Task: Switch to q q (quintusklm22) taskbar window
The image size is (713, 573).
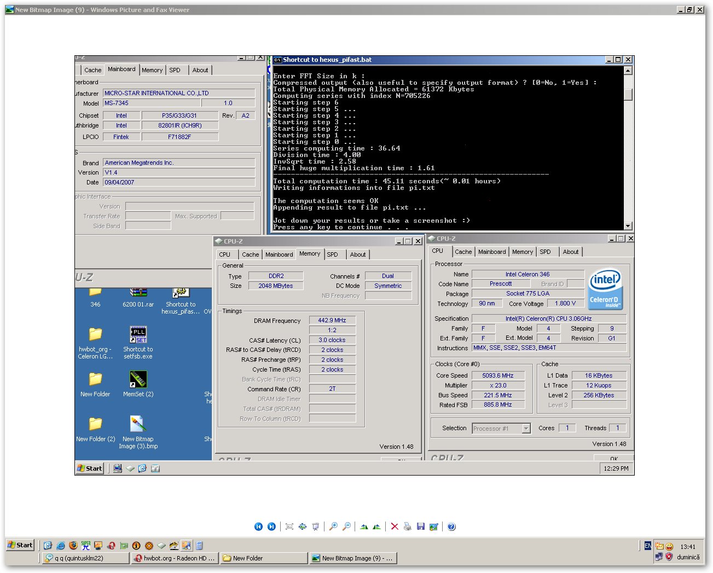Action: pos(86,558)
